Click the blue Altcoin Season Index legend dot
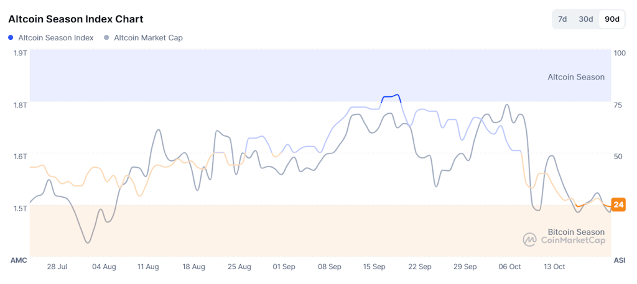Viewport: 637px width, 284px height. (x=11, y=38)
